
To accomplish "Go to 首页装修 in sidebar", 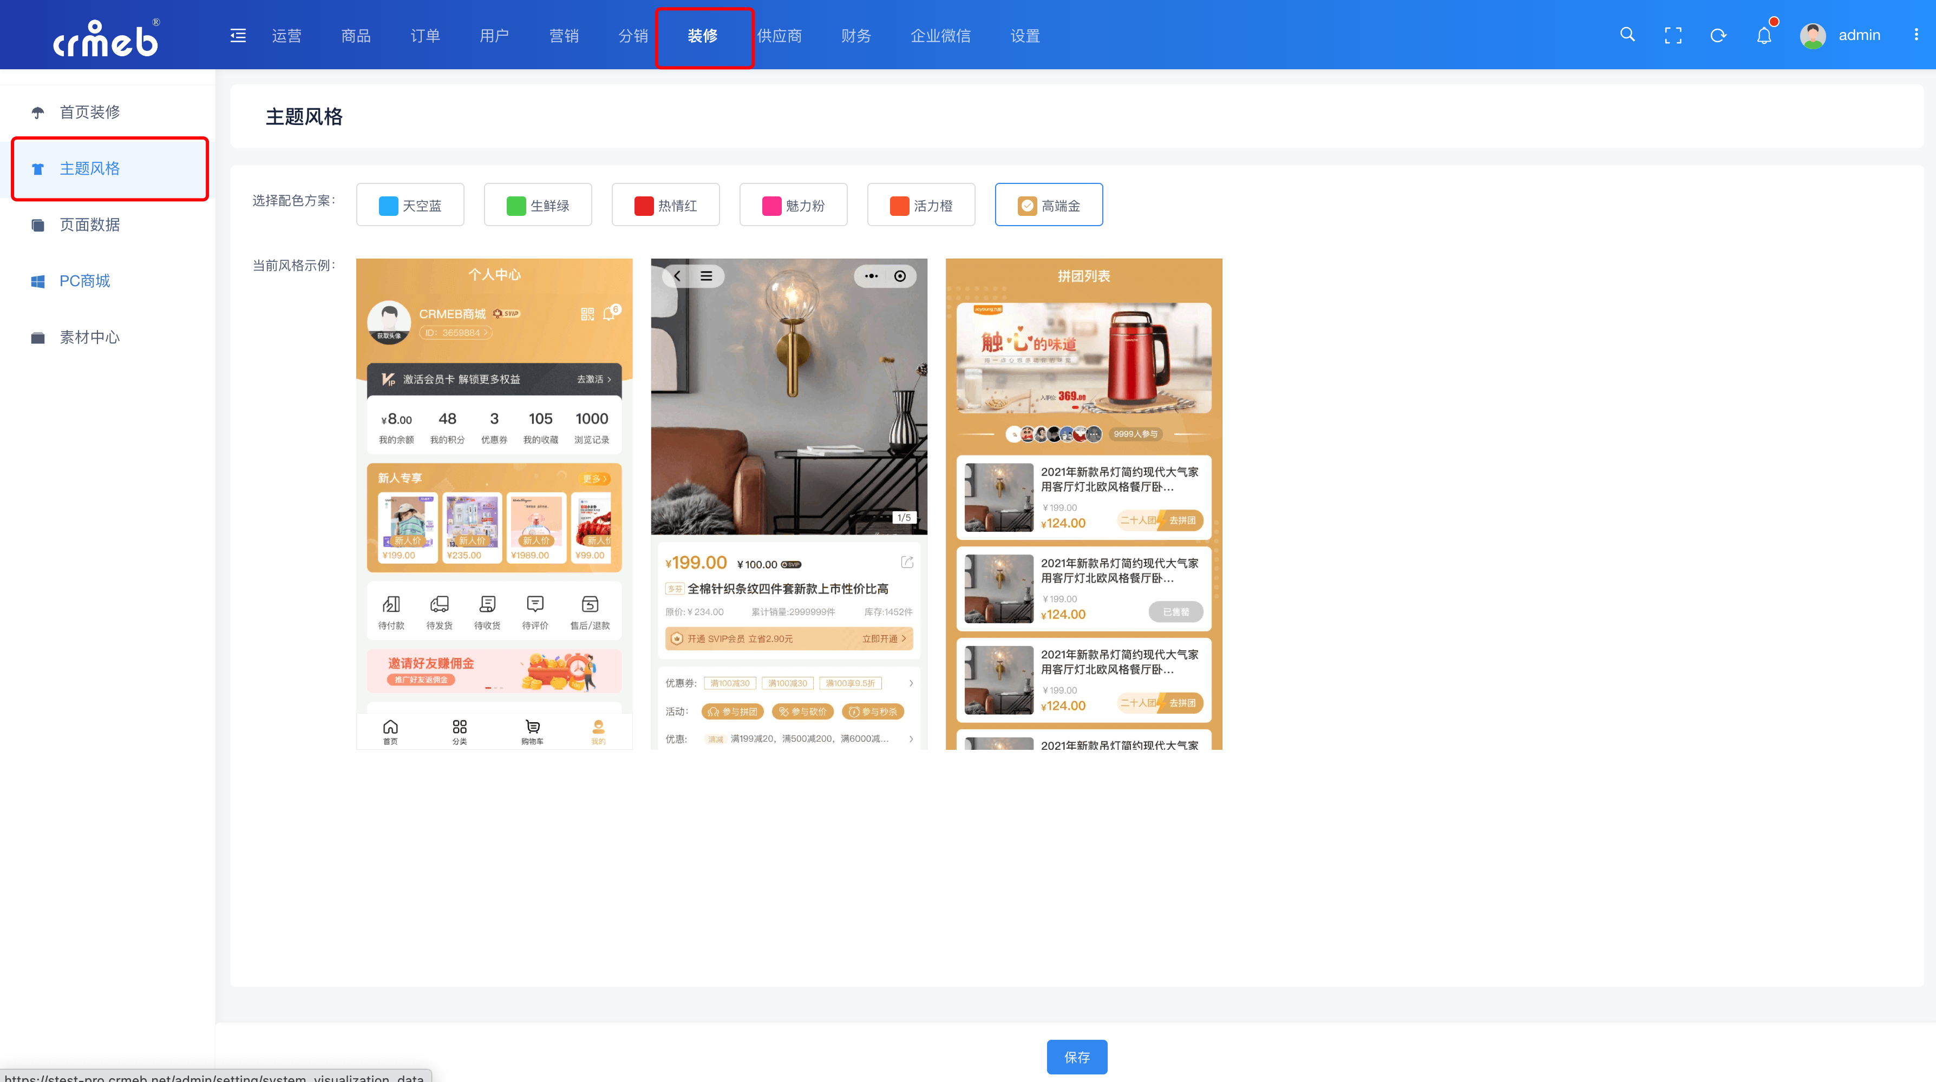I will pyautogui.click(x=109, y=113).
